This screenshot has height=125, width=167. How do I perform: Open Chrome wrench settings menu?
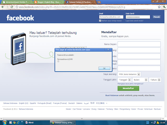point(164,7)
